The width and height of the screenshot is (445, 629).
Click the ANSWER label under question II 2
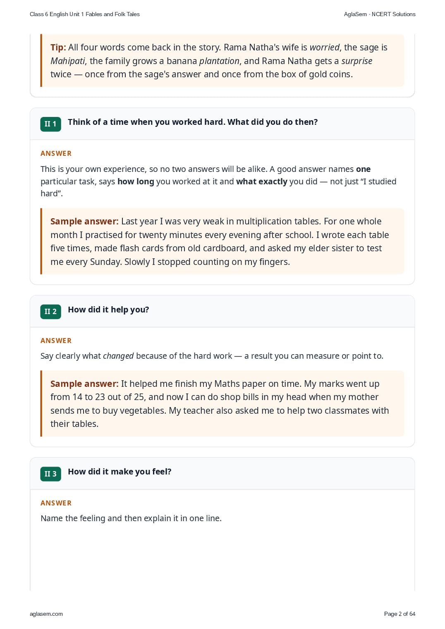tap(56, 341)
